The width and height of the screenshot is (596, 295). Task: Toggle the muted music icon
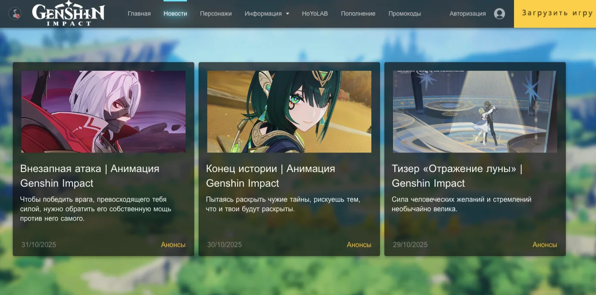point(15,13)
